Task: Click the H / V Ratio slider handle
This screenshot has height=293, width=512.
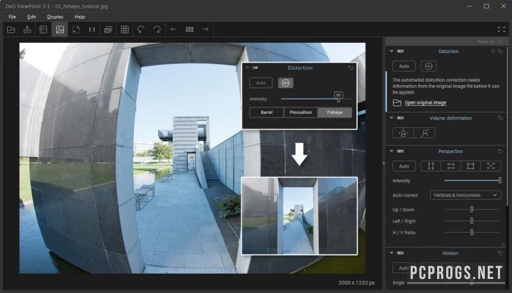Action: (472, 232)
